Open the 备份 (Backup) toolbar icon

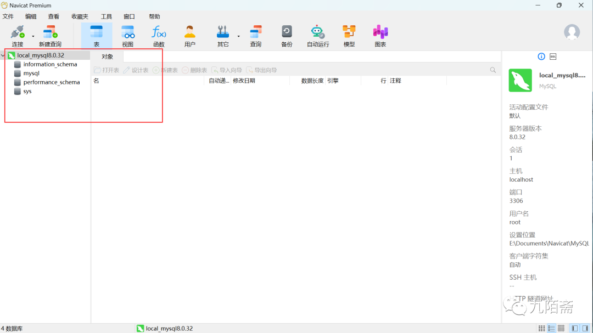click(x=287, y=36)
